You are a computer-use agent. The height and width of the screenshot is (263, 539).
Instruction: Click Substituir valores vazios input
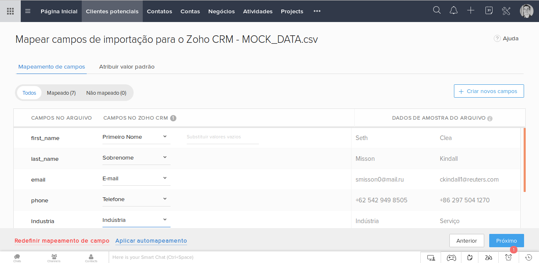point(223,137)
